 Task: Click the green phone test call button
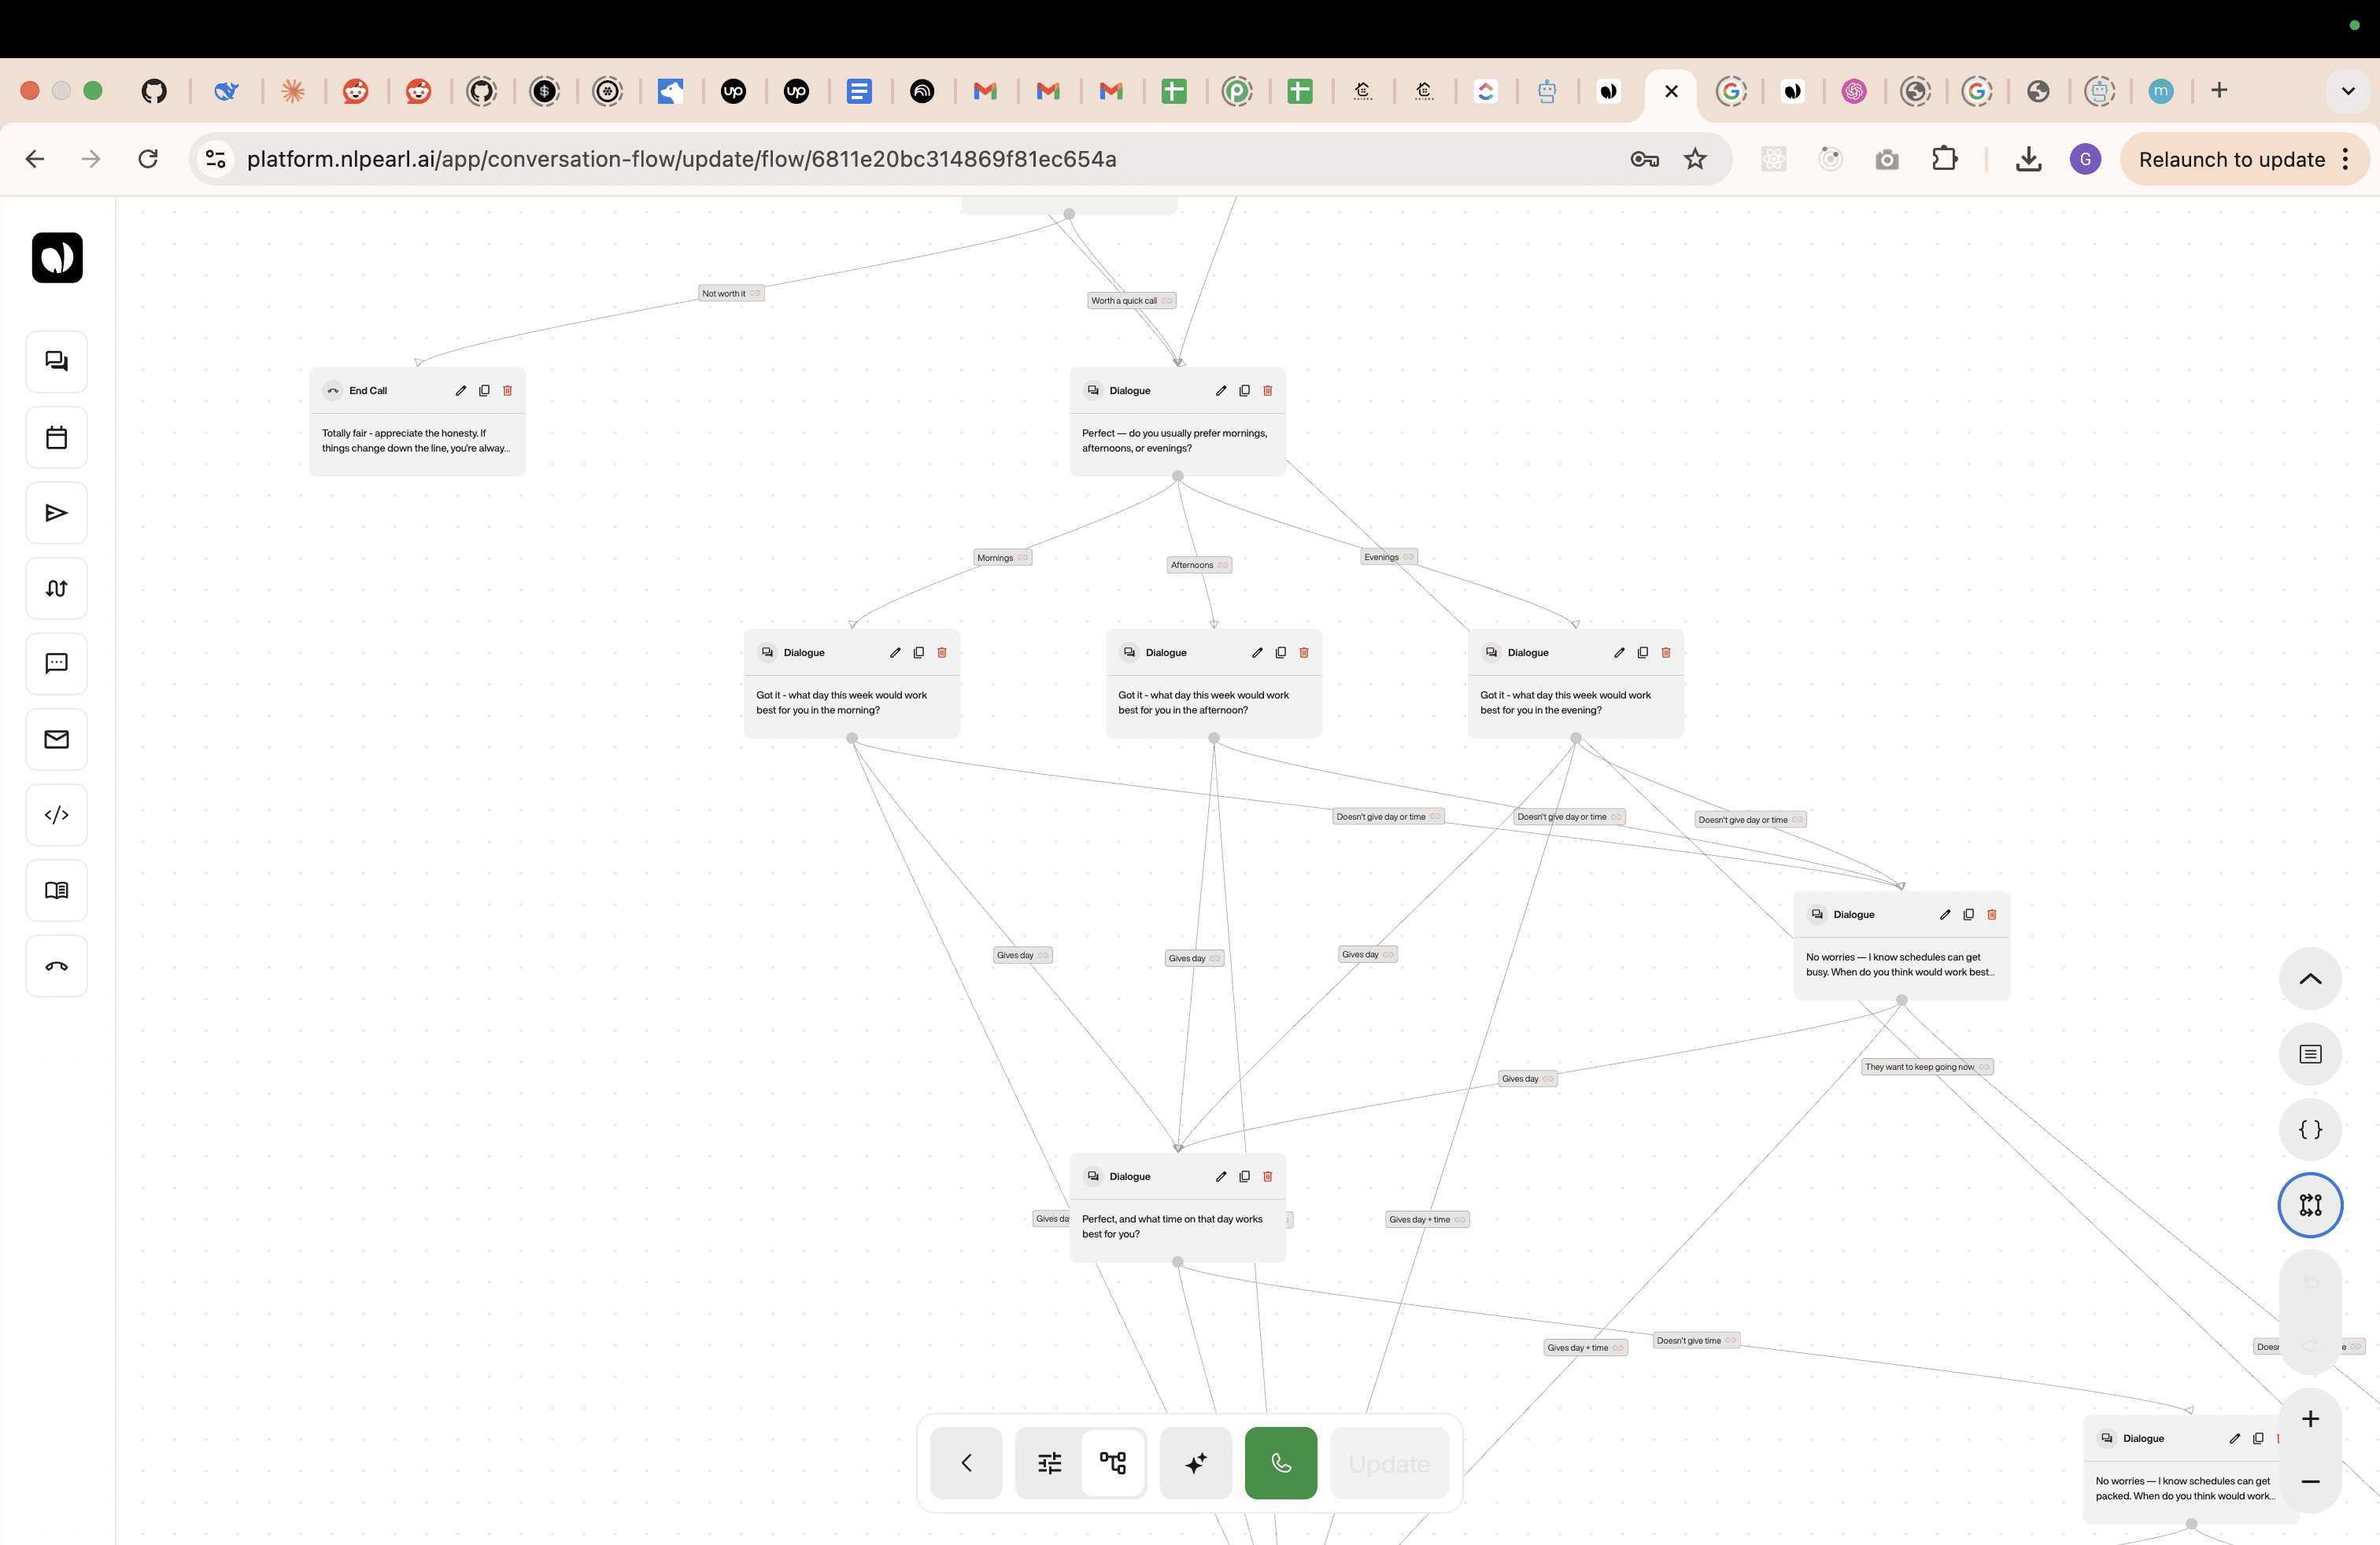[1280, 1463]
